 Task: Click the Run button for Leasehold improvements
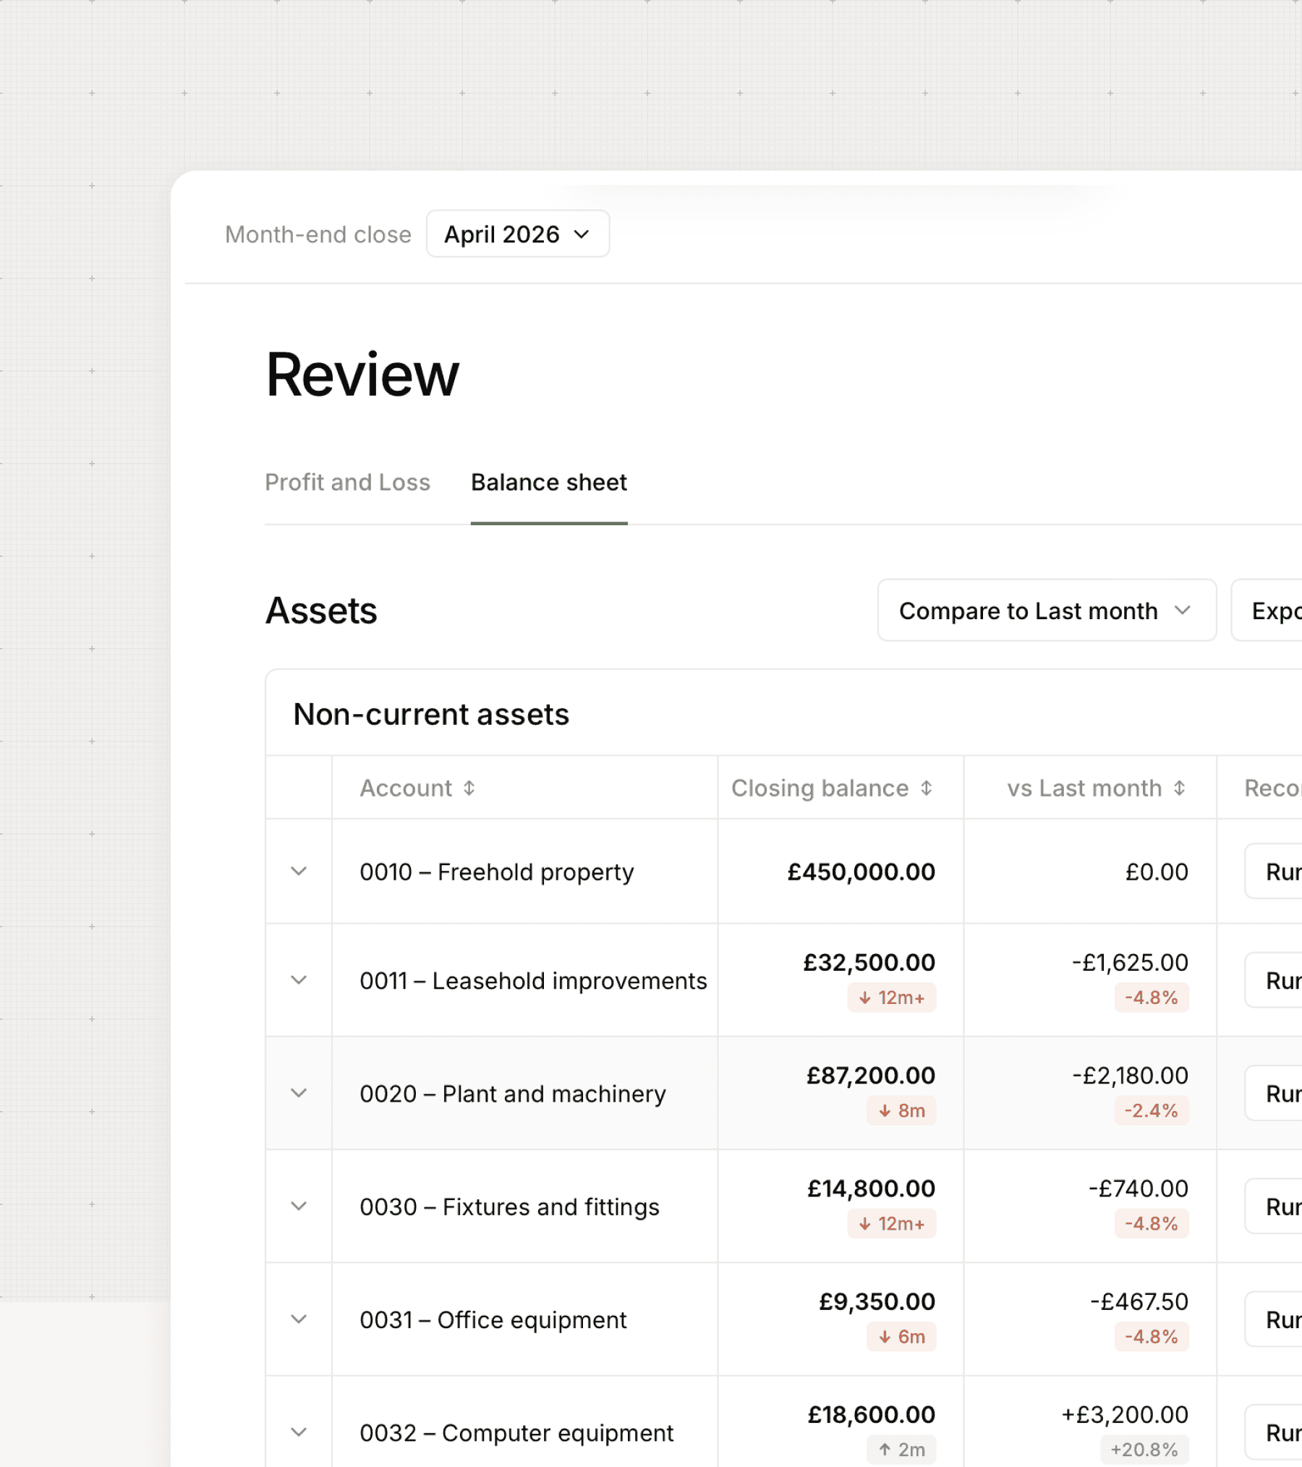click(1274, 980)
